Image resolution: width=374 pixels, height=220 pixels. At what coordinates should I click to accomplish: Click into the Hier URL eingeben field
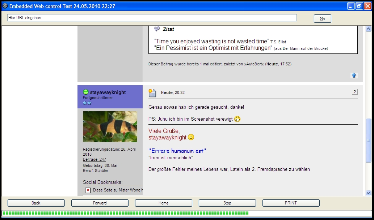tap(152, 18)
